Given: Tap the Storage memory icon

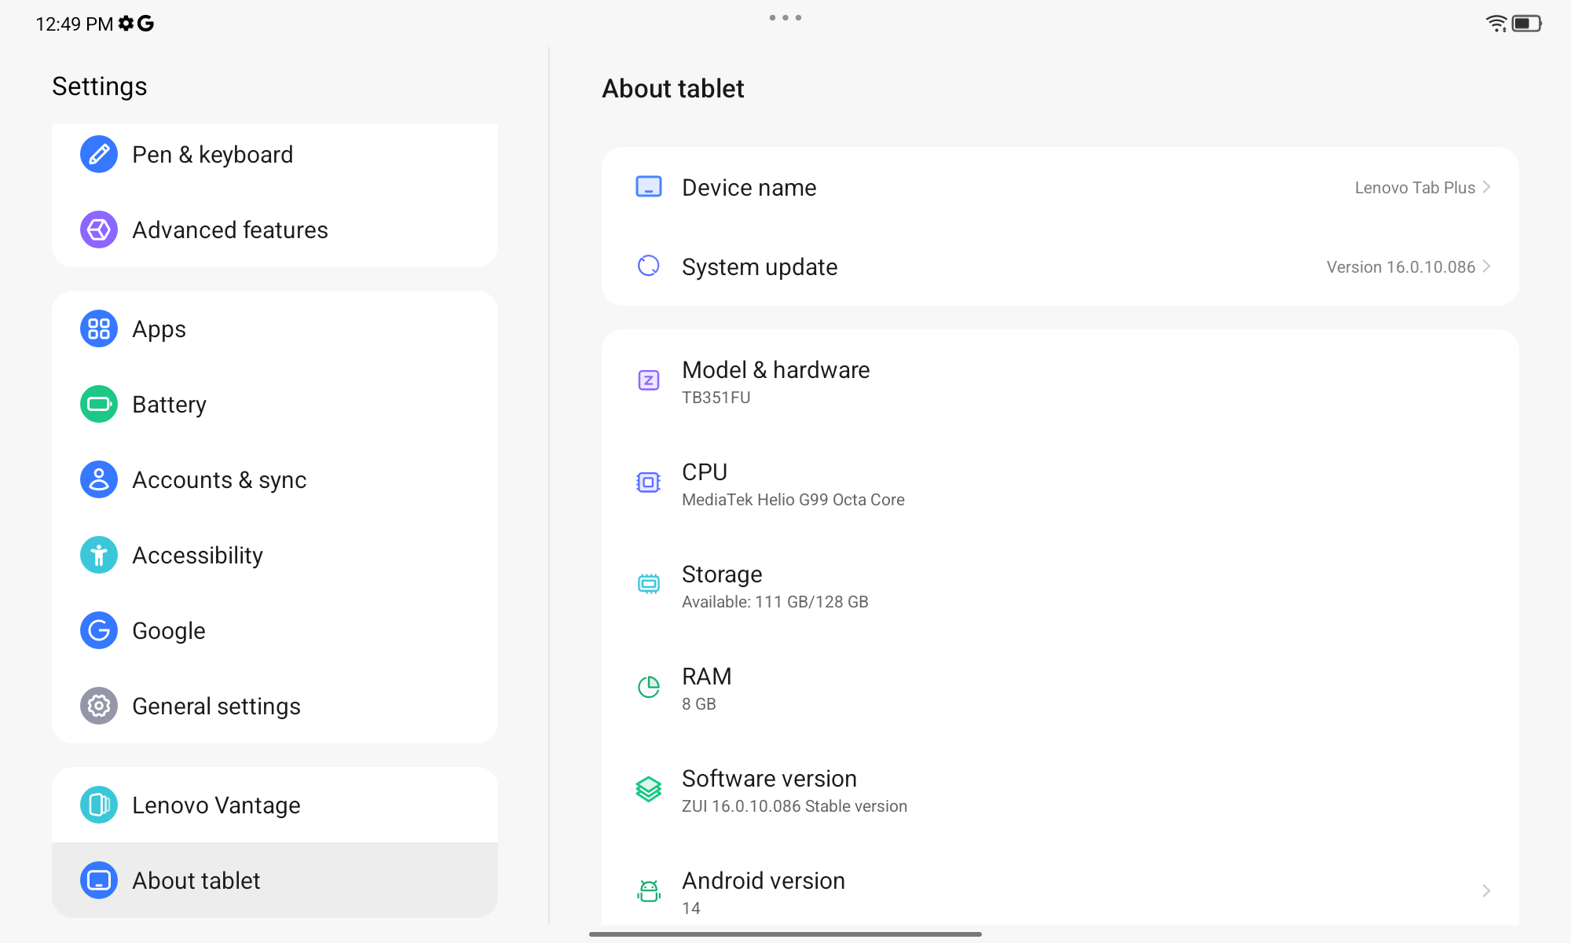Looking at the screenshot, I should click(x=649, y=584).
